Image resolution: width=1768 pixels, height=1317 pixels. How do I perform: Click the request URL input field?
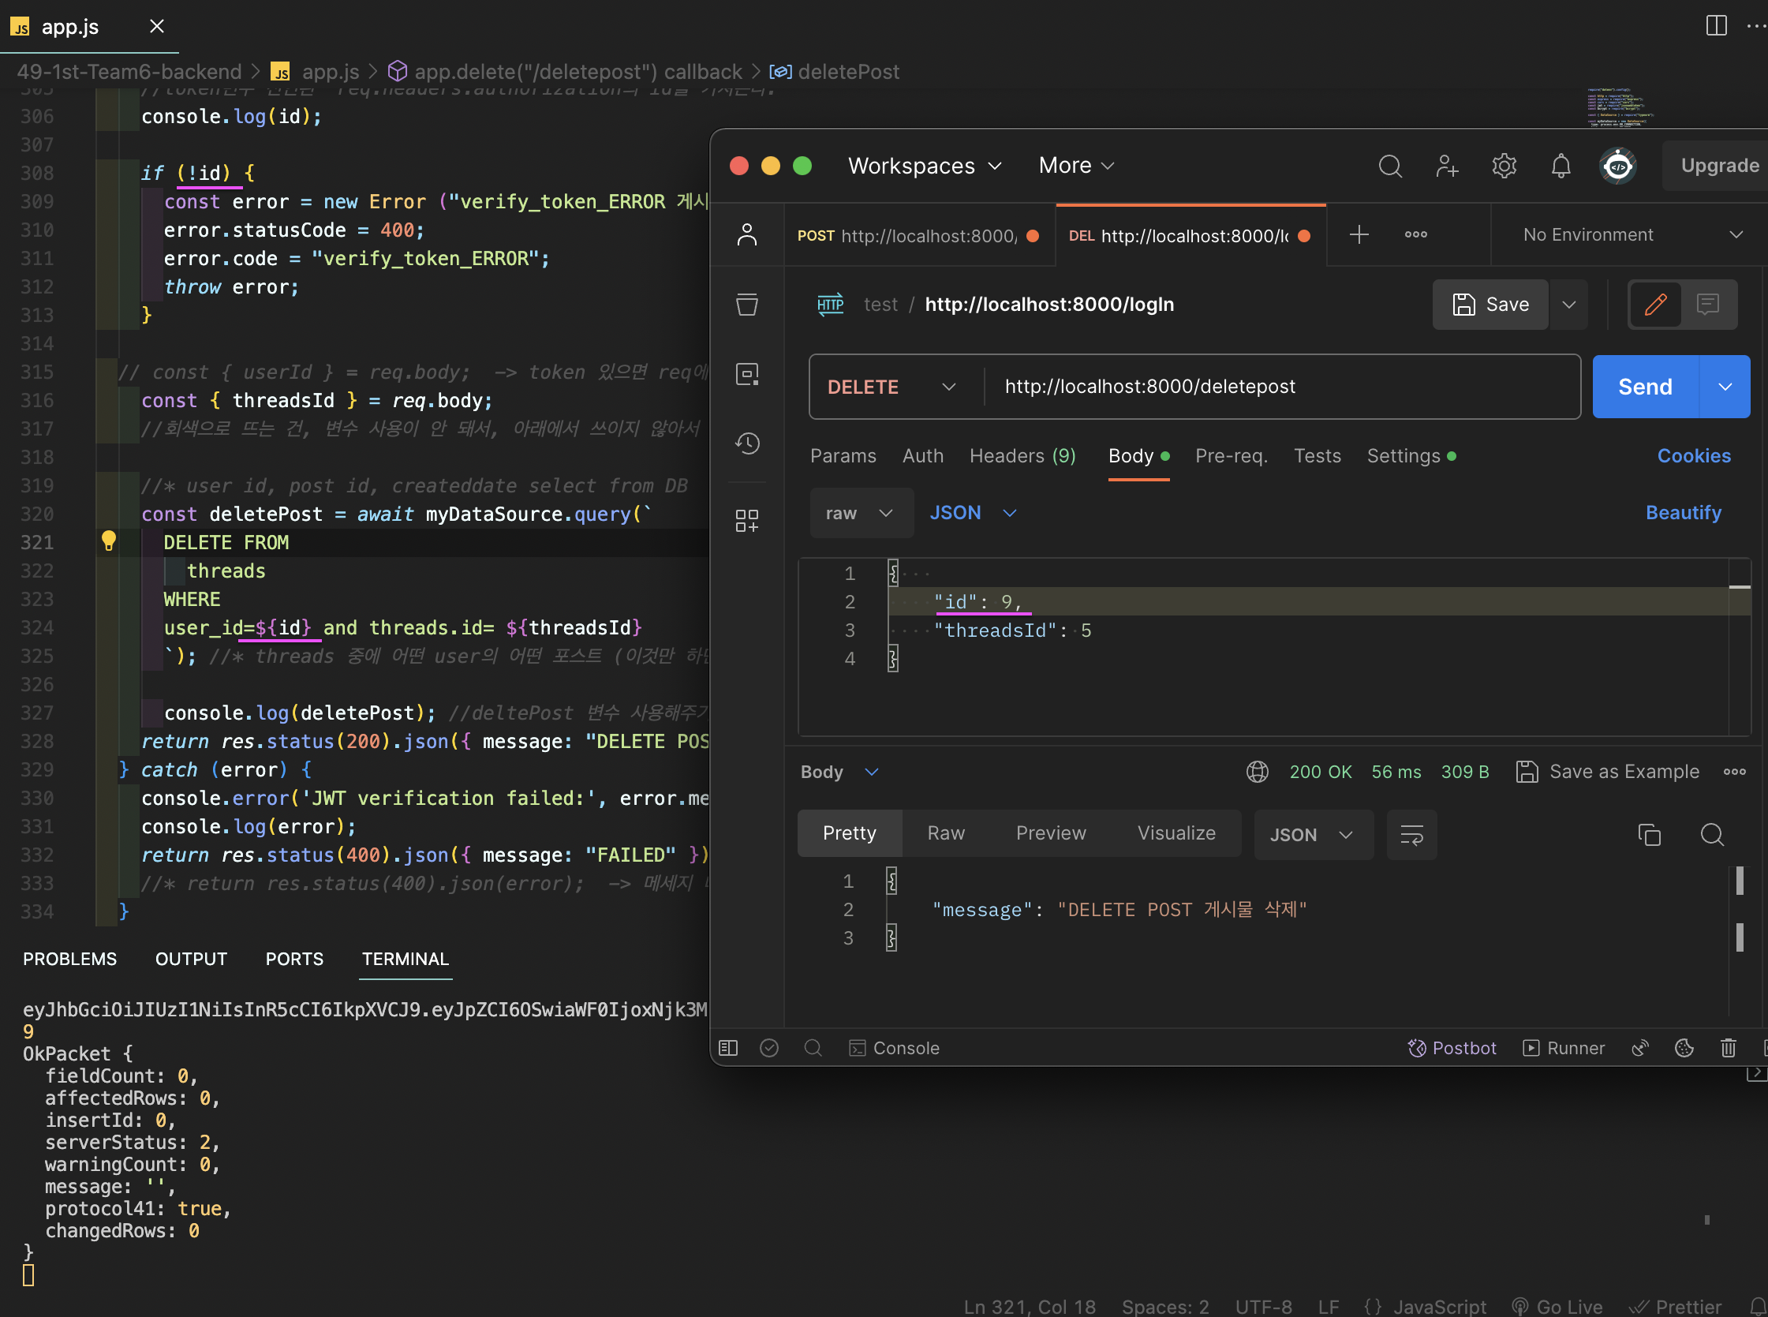point(1276,387)
